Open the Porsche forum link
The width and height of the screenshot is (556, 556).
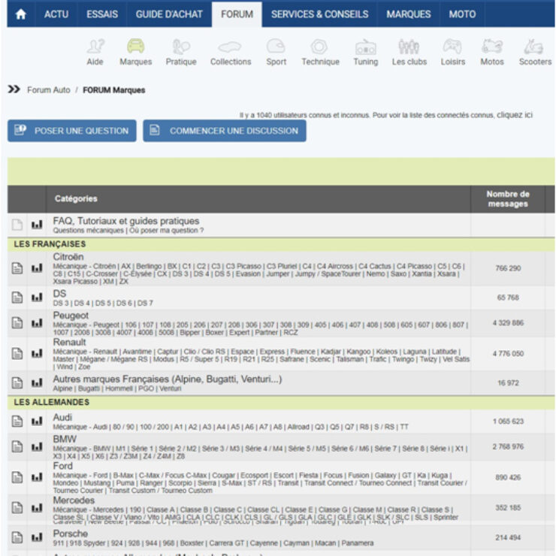(x=70, y=533)
